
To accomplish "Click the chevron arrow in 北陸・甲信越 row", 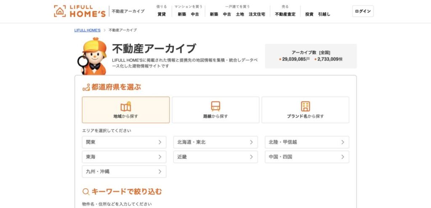I will pos(343,142).
